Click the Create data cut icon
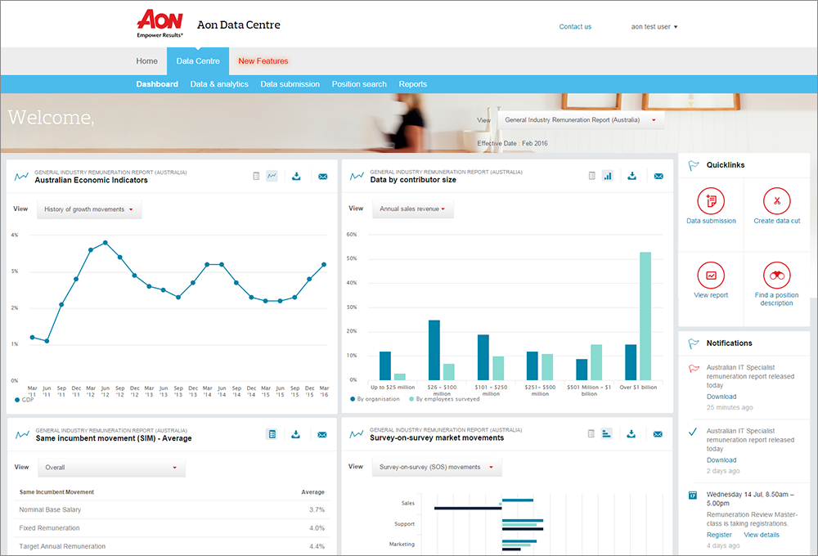Image resolution: width=818 pixels, height=556 pixels. [x=776, y=201]
